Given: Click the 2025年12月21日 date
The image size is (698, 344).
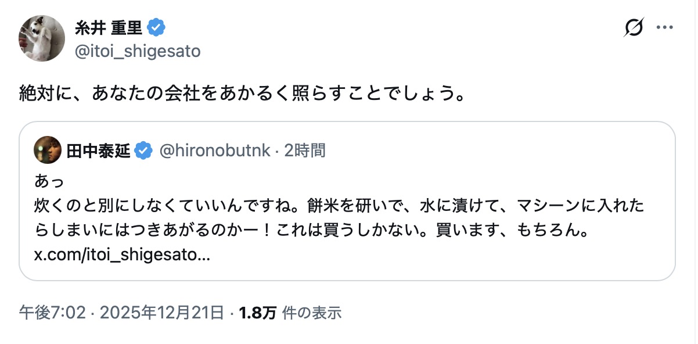Looking at the screenshot, I should pos(162,313).
